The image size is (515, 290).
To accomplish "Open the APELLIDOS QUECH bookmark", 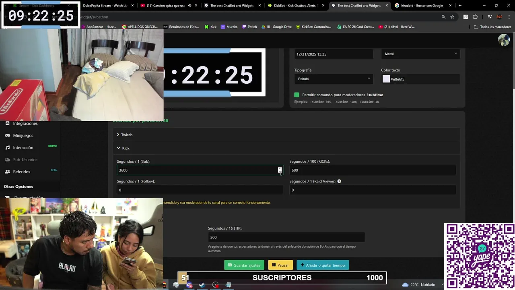I will [140, 27].
